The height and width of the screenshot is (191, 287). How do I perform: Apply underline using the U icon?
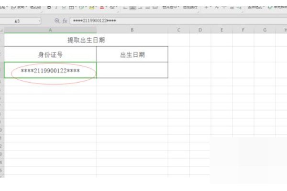point(63,8)
